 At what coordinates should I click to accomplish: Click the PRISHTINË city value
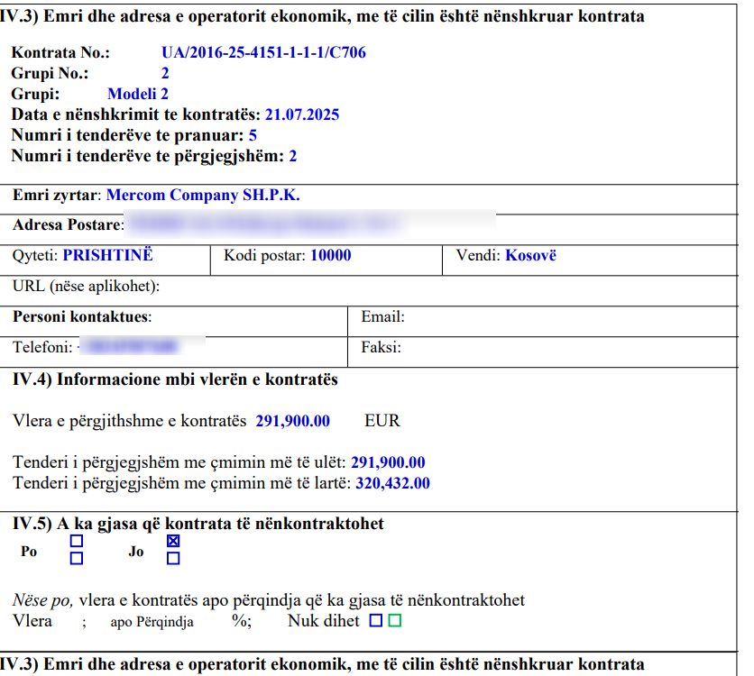click(107, 255)
